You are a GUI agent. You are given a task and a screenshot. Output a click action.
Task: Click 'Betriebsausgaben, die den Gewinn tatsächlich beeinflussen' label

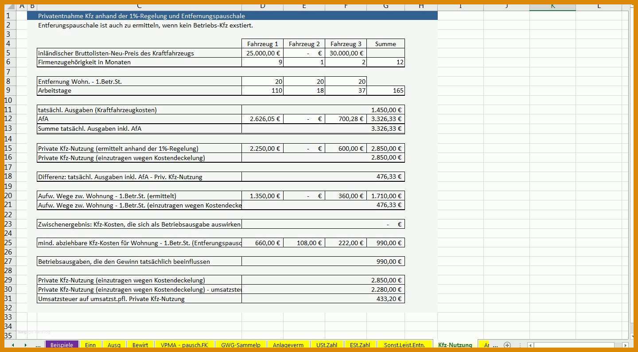139,262
